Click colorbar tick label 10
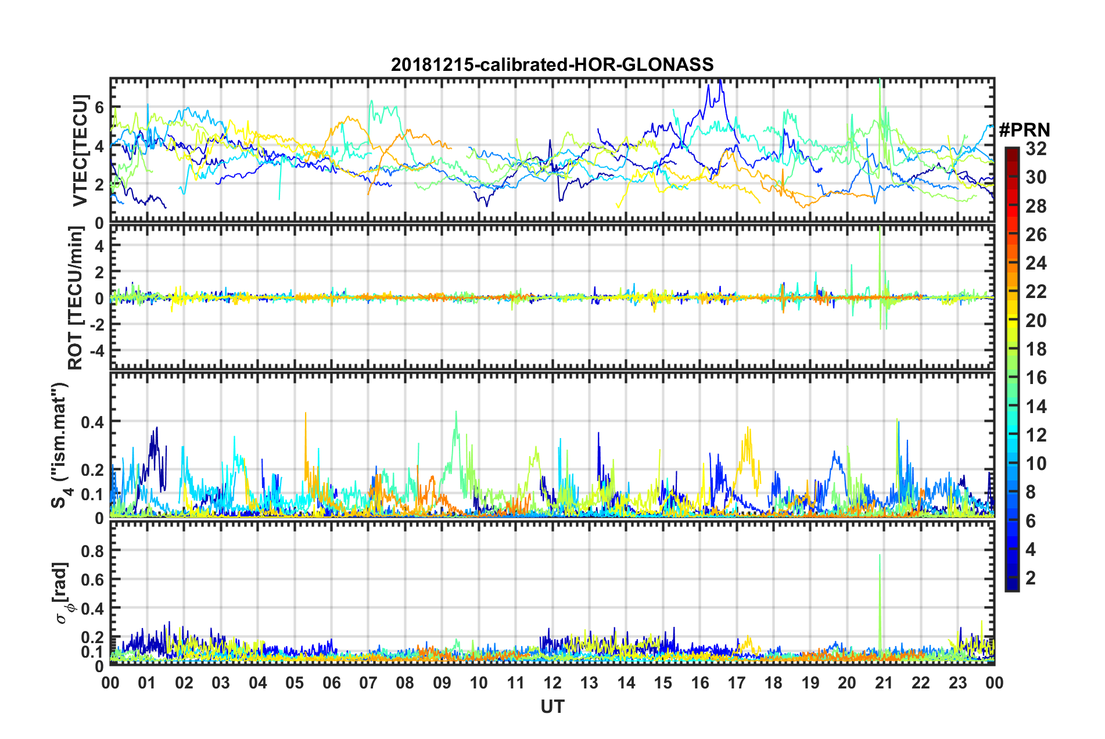 click(x=1036, y=464)
